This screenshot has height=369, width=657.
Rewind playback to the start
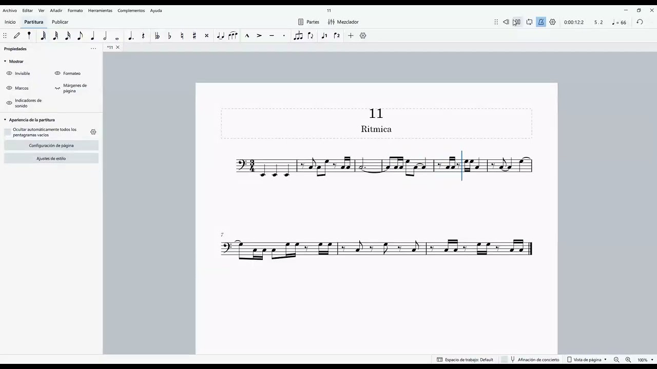coord(506,22)
